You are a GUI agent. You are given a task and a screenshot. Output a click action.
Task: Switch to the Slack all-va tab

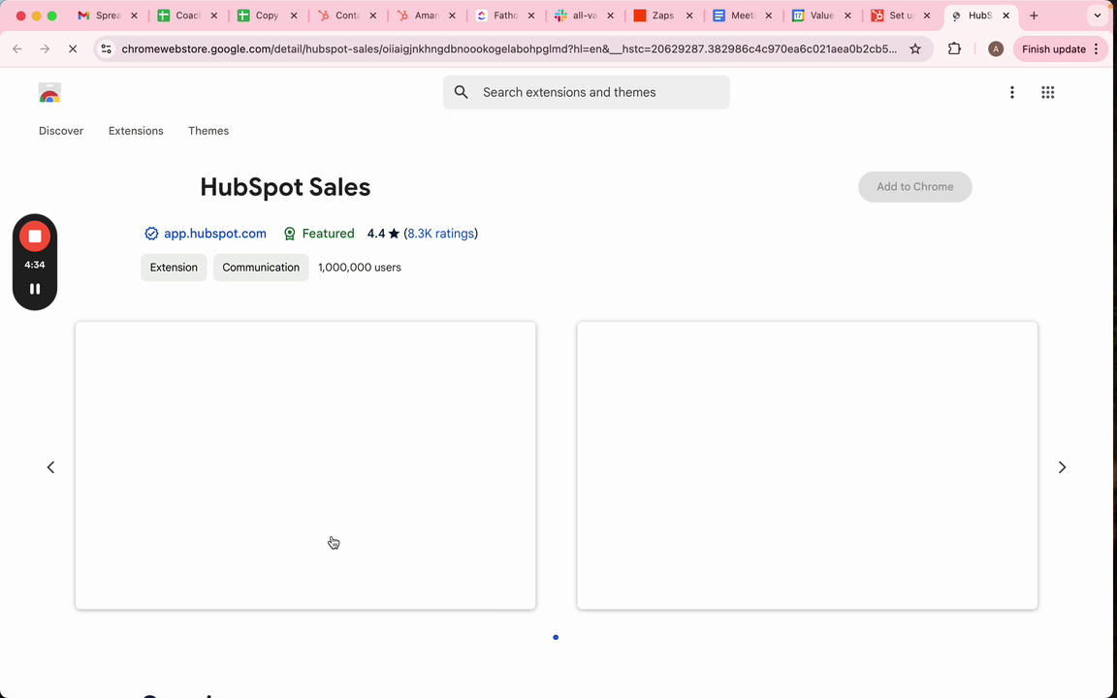click(x=584, y=16)
